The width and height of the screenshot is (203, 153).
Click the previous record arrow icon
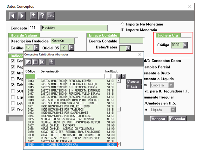[x=13, y=16]
